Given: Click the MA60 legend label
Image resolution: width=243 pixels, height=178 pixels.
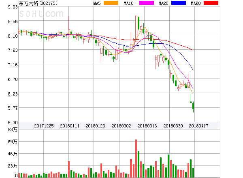Looking at the screenshot, I should pos(196,3).
